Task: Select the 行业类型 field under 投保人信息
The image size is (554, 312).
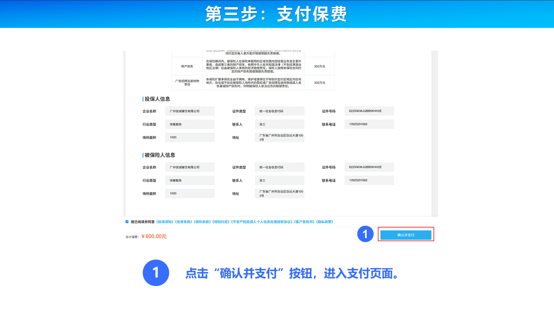Action: (190, 124)
